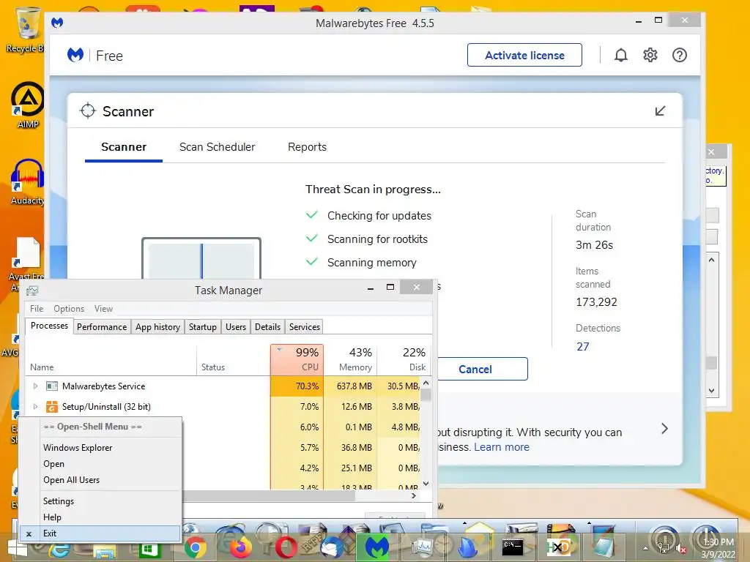The image size is (750, 562).
Task: Select the Processes tab
Action: coord(49,326)
